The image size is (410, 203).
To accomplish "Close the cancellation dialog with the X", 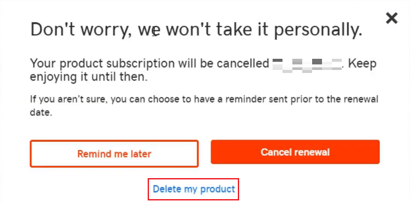I will (392, 18).
